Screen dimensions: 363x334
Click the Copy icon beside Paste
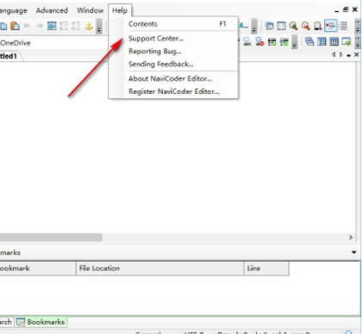pos(3,27)
